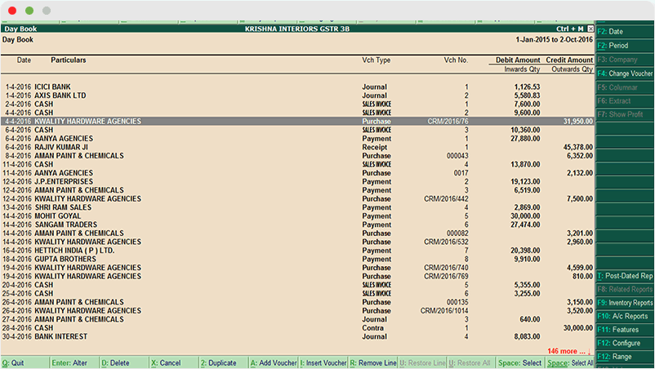Image resolution: width=655 pixels, height=369 pixels.
Task: Click Q: Quit in bottom bar
Action: click(x=14, y=362)
